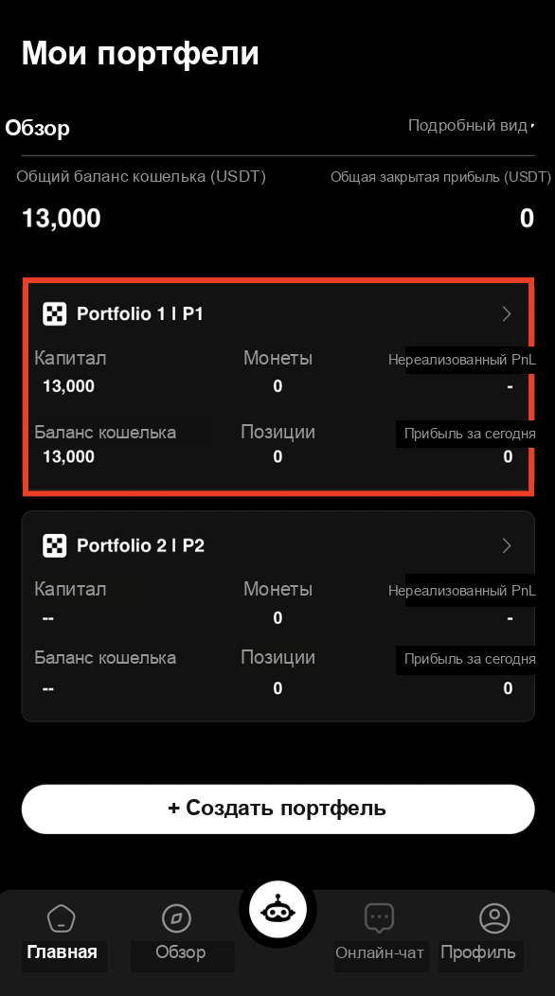
Task: Tap the Главная home icon
Action: click(61, 917)
